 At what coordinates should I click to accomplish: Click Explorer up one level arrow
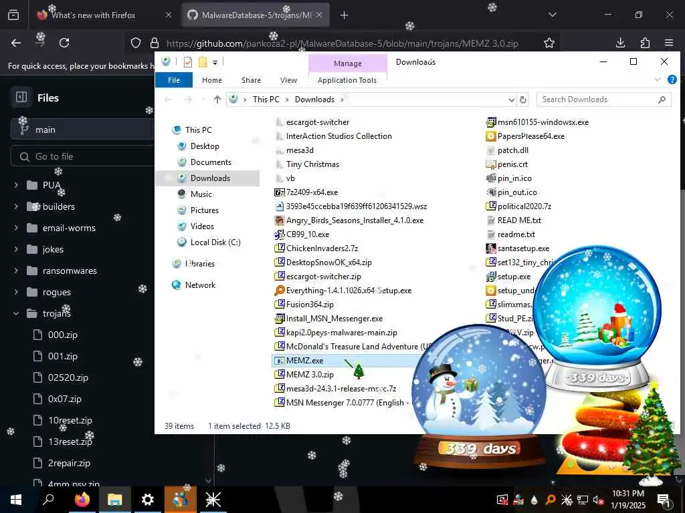click(x=217, y=100)
